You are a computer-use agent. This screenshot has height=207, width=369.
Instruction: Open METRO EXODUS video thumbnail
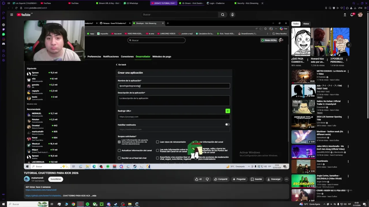point(303,76)
